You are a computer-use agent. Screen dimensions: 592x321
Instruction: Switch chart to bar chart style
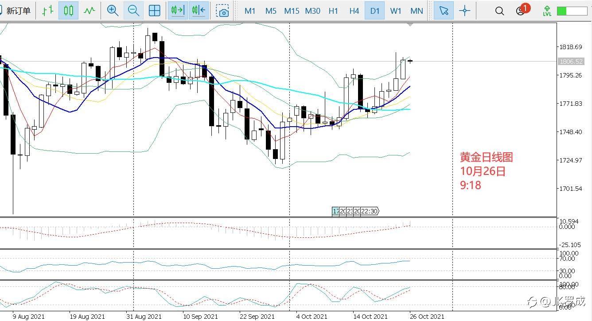(47, 11)
